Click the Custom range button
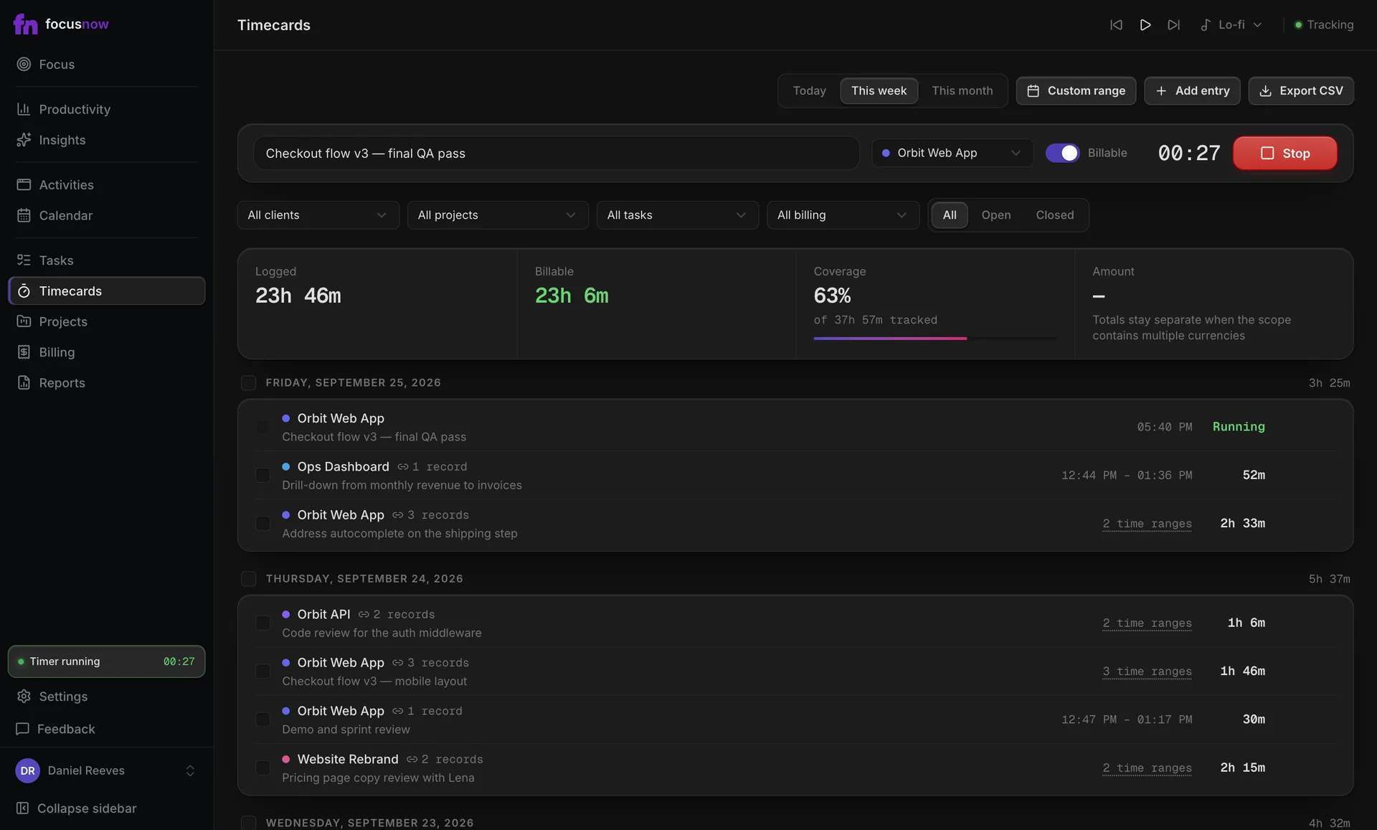 pos(1076,90)
